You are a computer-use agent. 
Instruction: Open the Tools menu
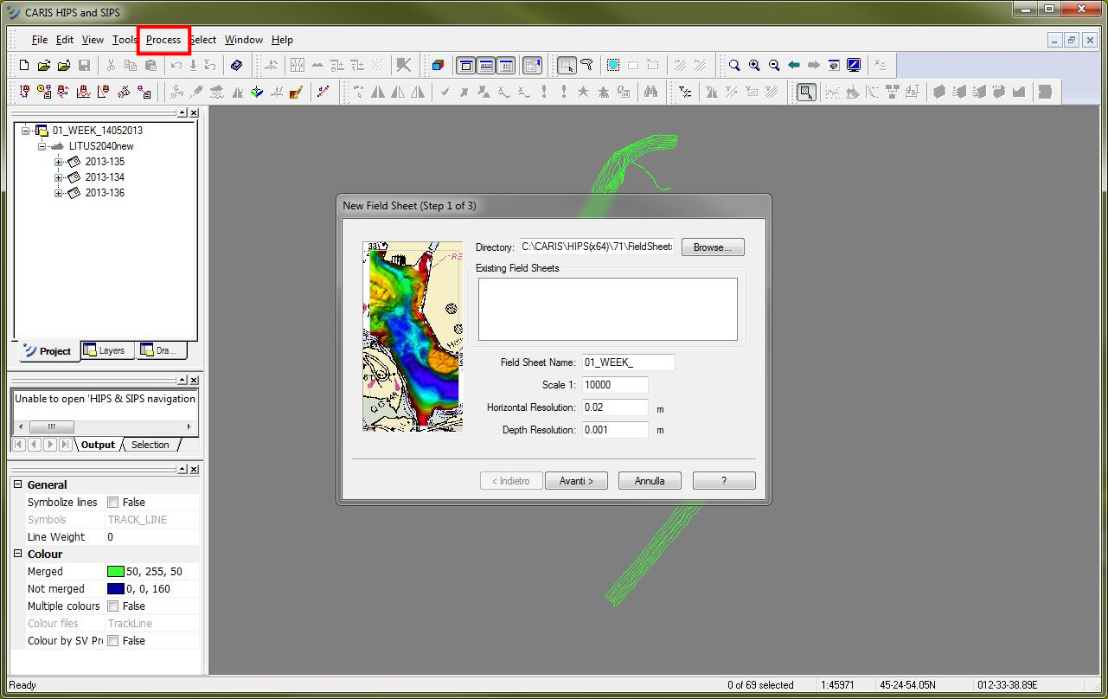click(x=125, y=40)
